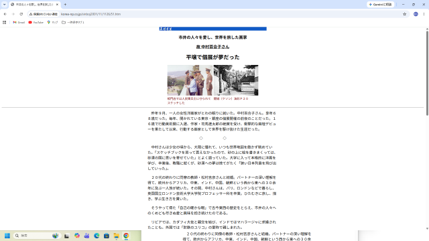Viewport: 429px width, 241px height.
Task: Click red caption under the soldiers photo
Action: [x=189, y=100]
